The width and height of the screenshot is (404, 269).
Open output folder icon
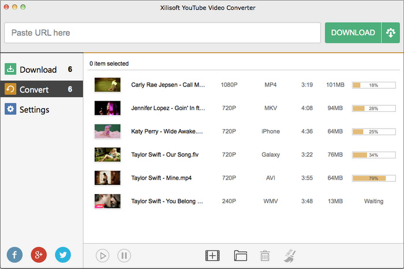tap(241, 255)
